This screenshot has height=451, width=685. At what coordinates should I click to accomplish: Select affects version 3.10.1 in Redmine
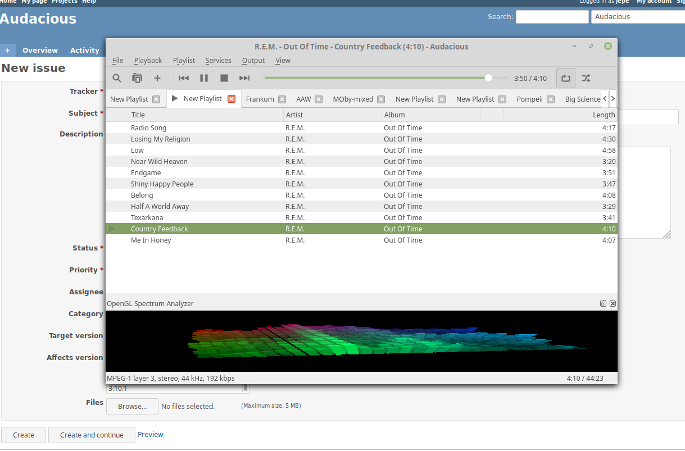(174, 388)
